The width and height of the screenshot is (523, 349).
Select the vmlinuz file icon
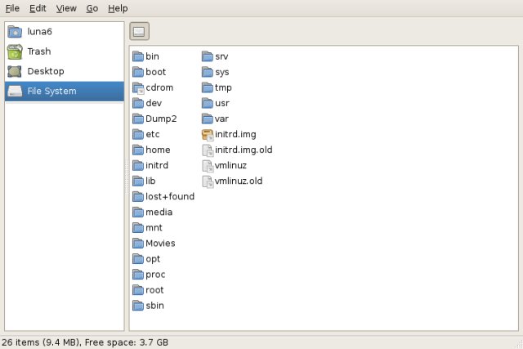[x=208, y=165]
